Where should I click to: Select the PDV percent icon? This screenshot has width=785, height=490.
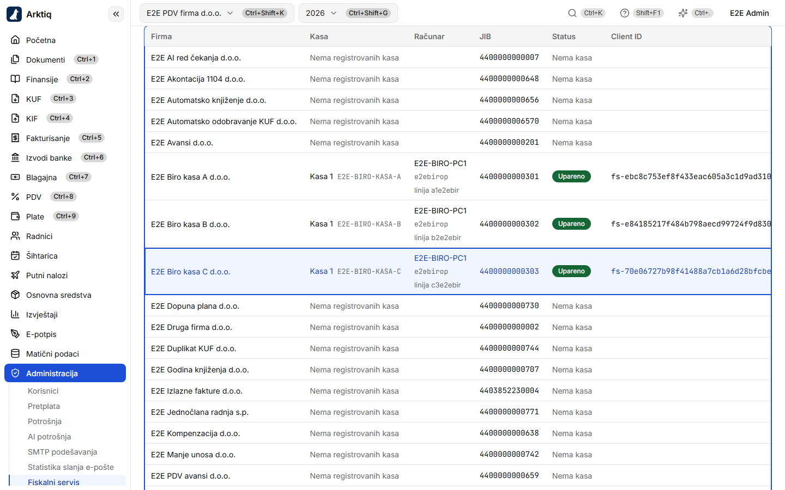(x=15, y=197)
